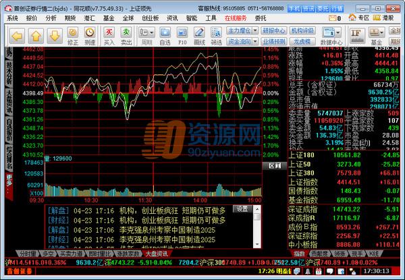
Task: Select the 更多 red side tab
Action: [x=9, y=185]
